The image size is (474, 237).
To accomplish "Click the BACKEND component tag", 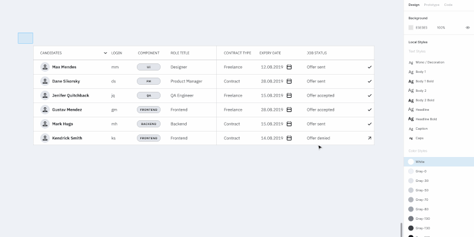I will [149, 124].
